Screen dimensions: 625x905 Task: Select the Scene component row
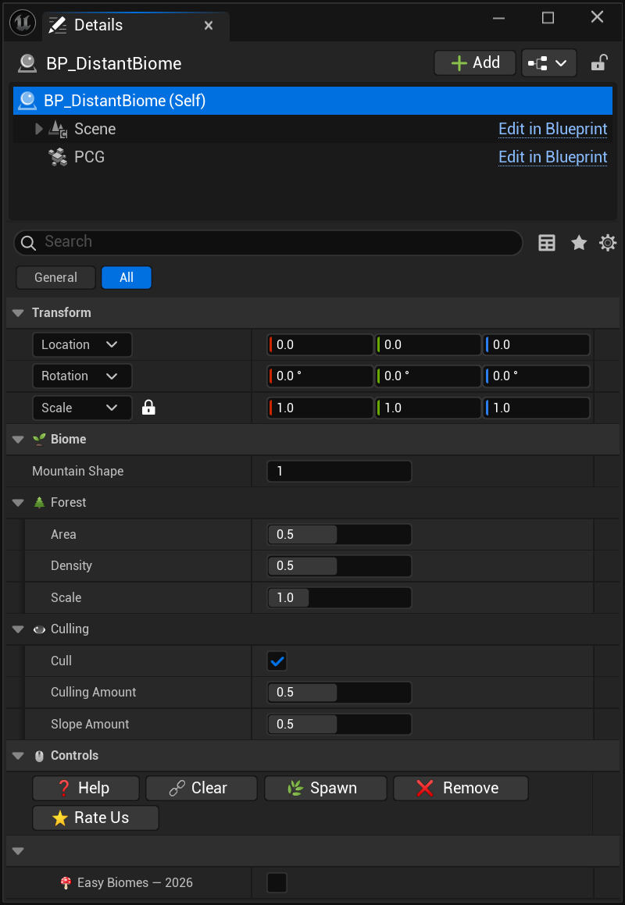tap(312, 129)
